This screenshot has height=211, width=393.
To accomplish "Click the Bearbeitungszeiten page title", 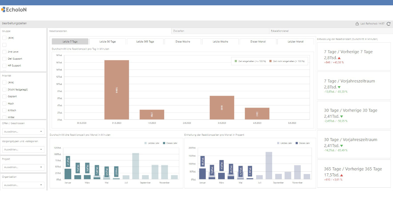I will click(14, 23).
